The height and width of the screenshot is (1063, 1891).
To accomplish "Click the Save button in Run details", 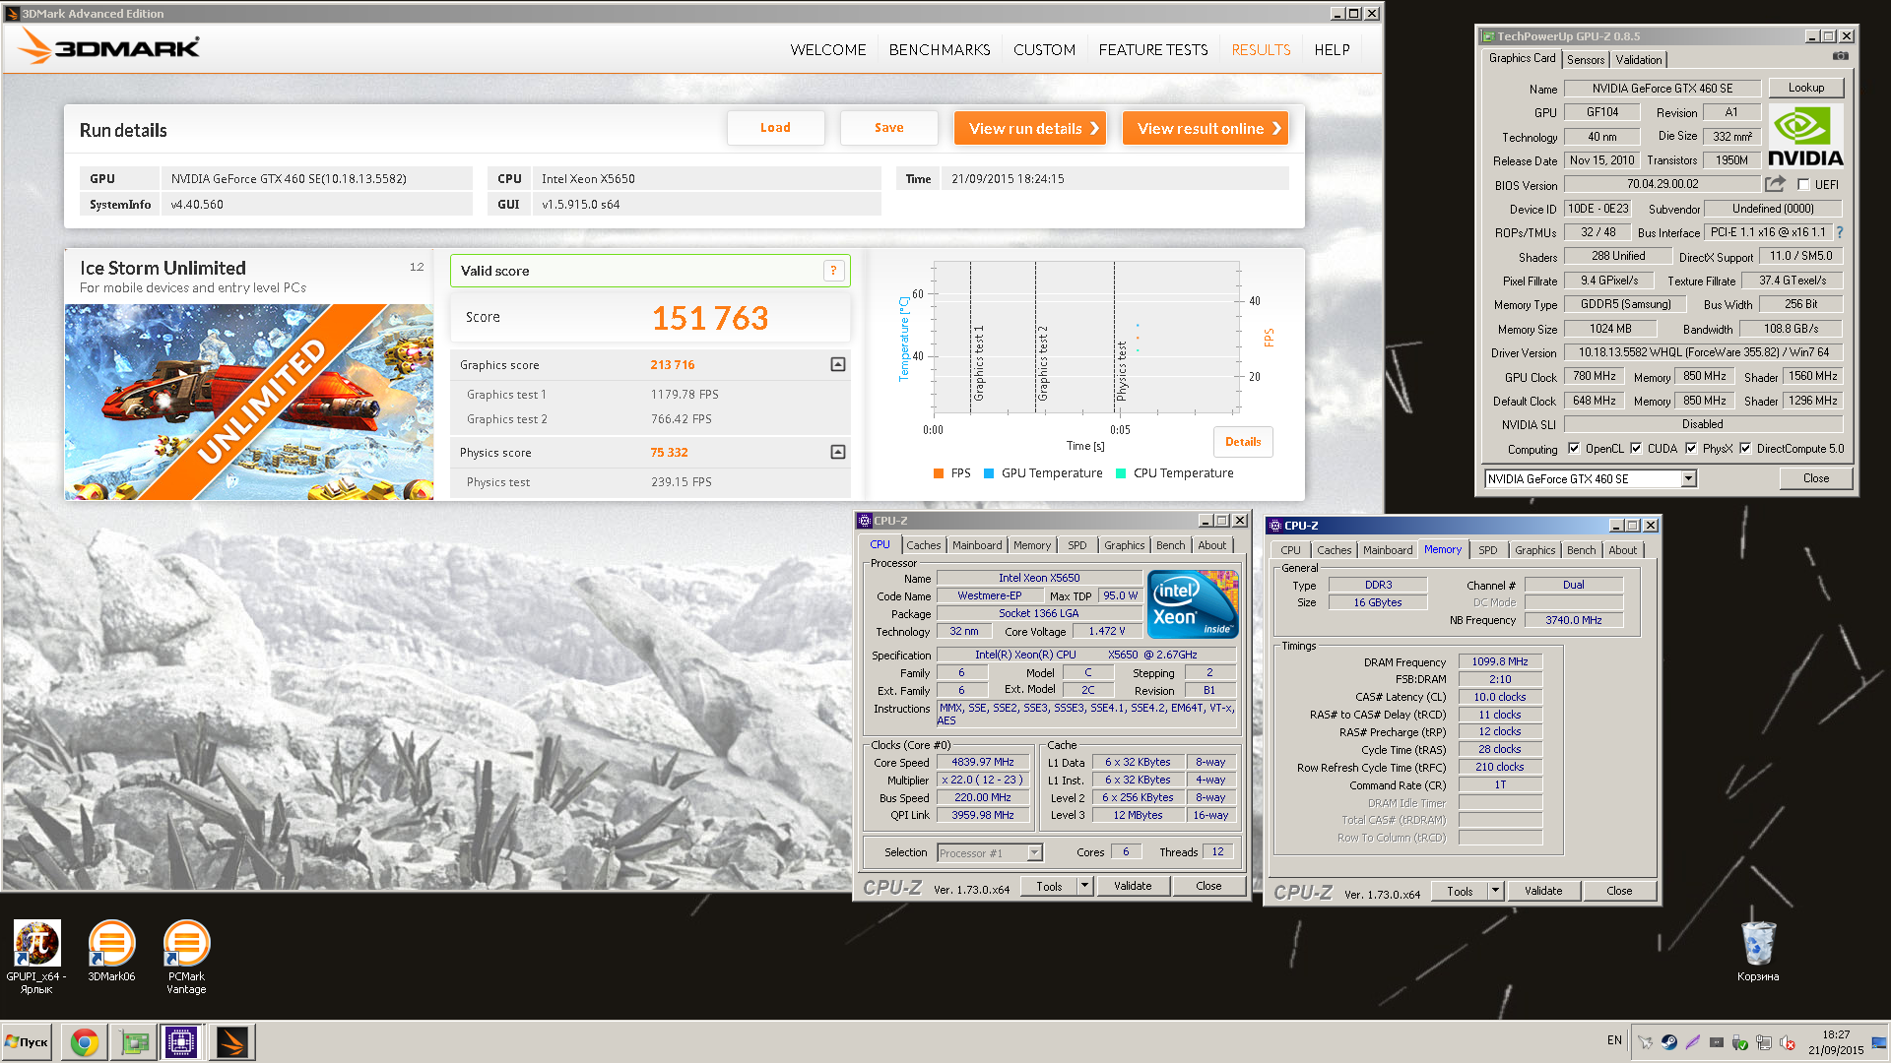I will 888,128.
